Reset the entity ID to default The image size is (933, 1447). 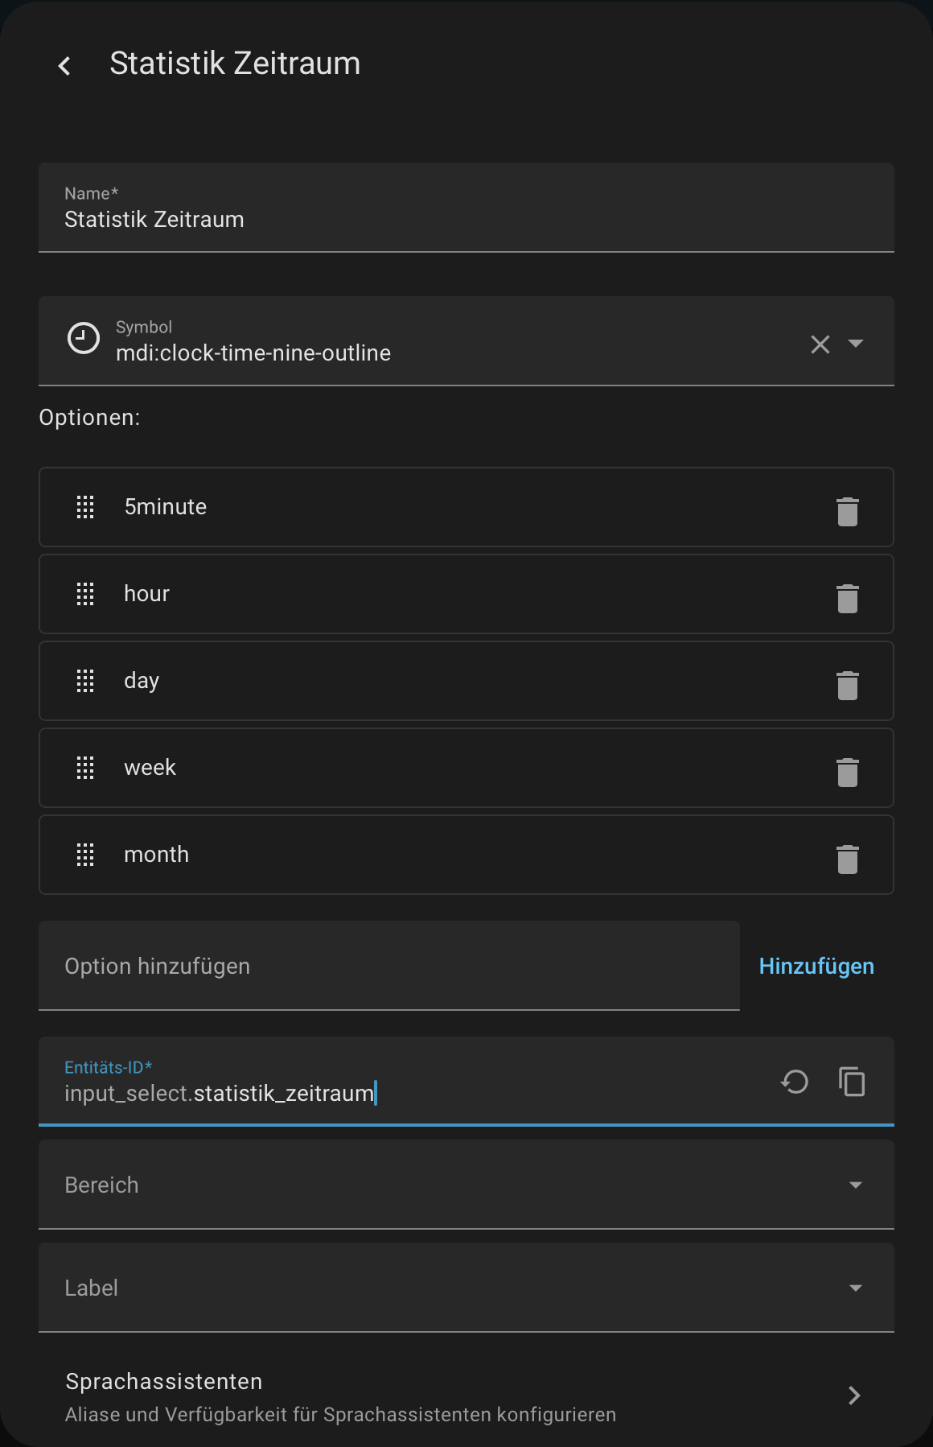coord(795,1082)
